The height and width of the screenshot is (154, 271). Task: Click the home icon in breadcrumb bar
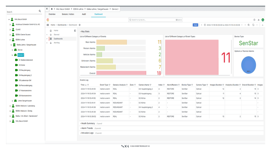pos(52,9)
